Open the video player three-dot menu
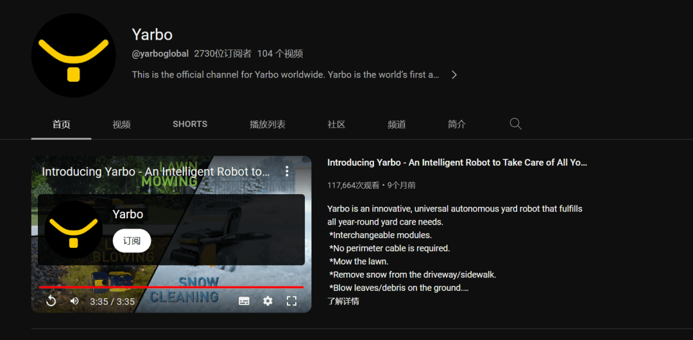The width and height of the screenshot is (693, 340). [x=287, y=171]
